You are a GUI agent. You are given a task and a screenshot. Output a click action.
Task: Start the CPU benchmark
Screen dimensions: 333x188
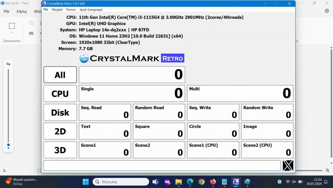[x=60, y=94]
